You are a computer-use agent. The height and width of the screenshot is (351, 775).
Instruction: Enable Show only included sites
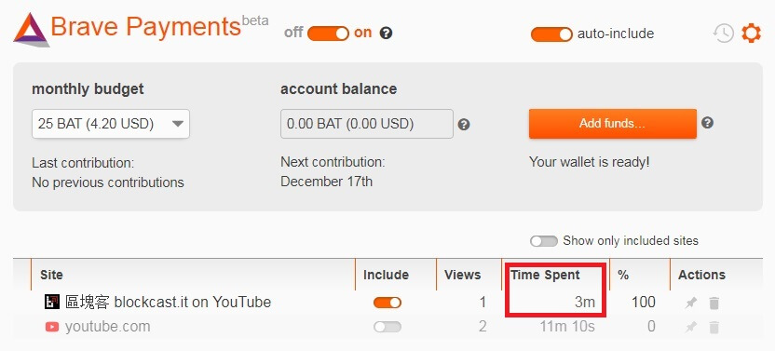(x=544, y=241)
